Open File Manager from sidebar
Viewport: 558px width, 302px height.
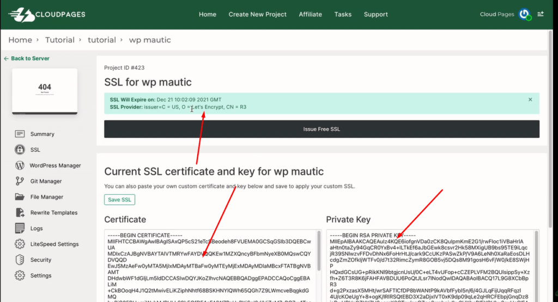click(47, 197)
